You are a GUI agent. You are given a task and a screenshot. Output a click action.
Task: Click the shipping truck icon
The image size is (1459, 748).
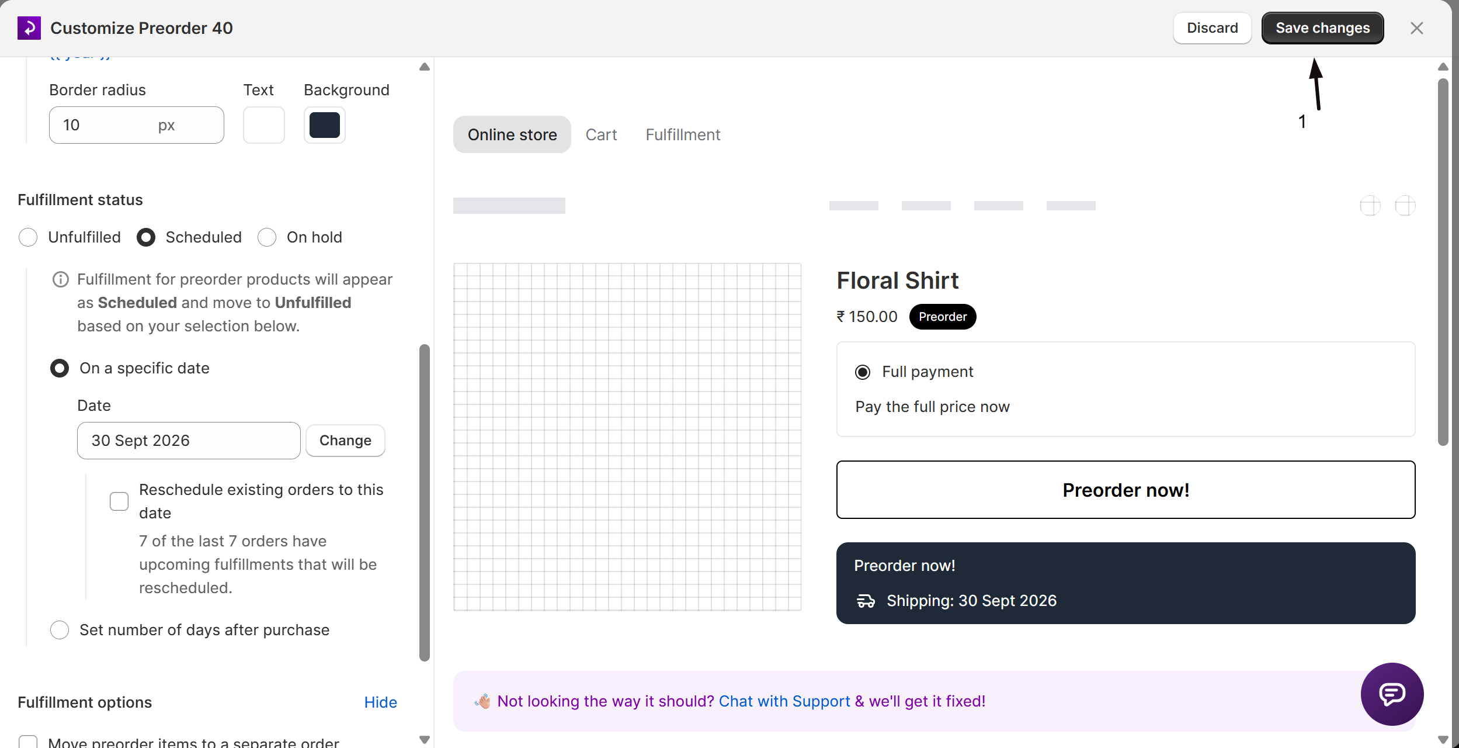pos(866,601)
